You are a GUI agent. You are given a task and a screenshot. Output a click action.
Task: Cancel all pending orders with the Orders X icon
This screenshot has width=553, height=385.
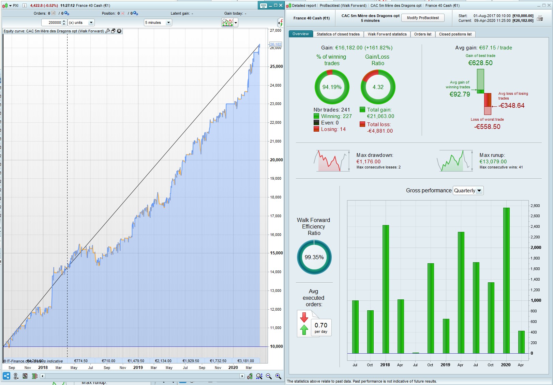pos(54,13)
